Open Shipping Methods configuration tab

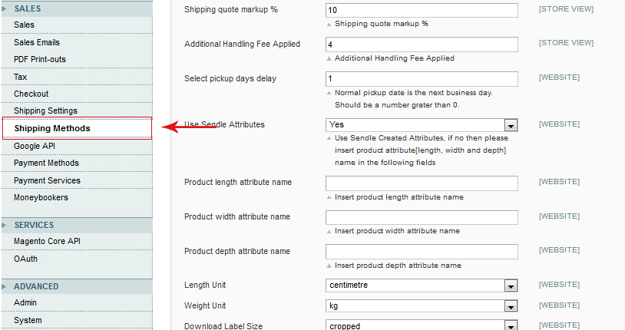coord(52,128)
